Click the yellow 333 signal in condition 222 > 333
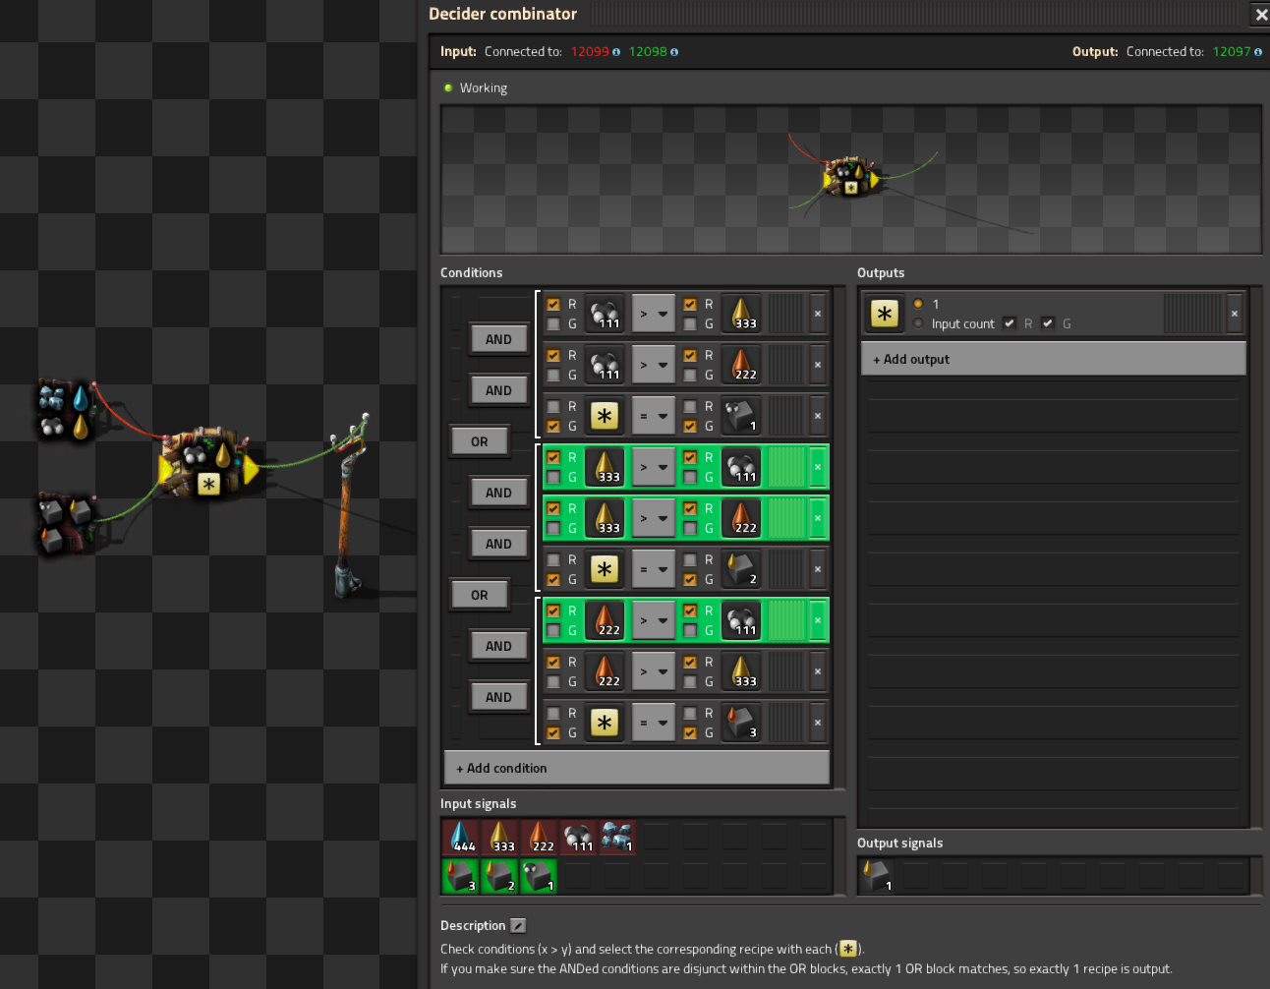 click(x=741, y=671)
